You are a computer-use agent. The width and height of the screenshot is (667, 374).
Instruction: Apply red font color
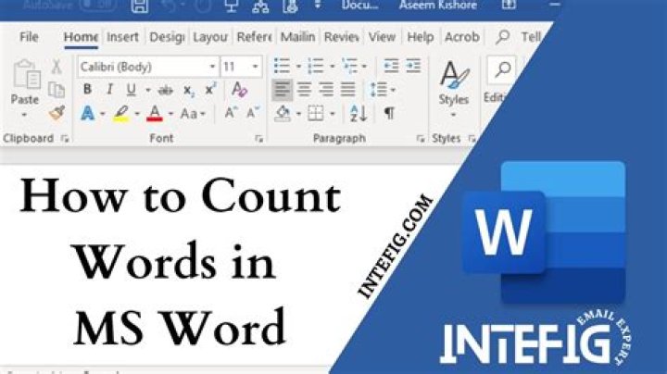coord(155,114)
